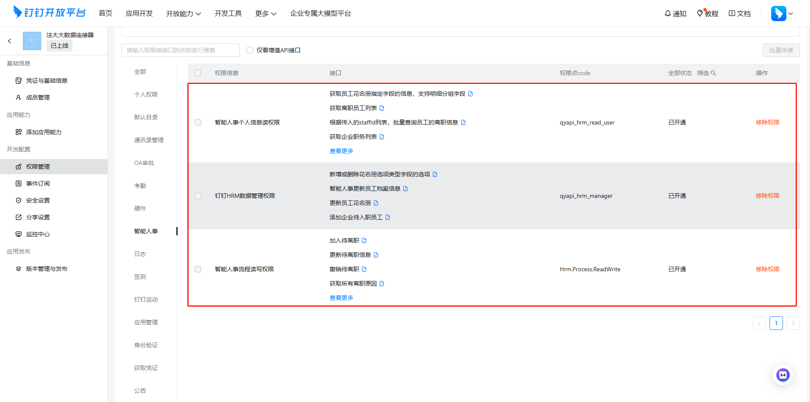Select the 考勤 category tab

[140, 186]
